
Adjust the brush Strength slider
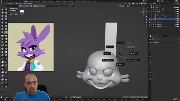[39, 6]
